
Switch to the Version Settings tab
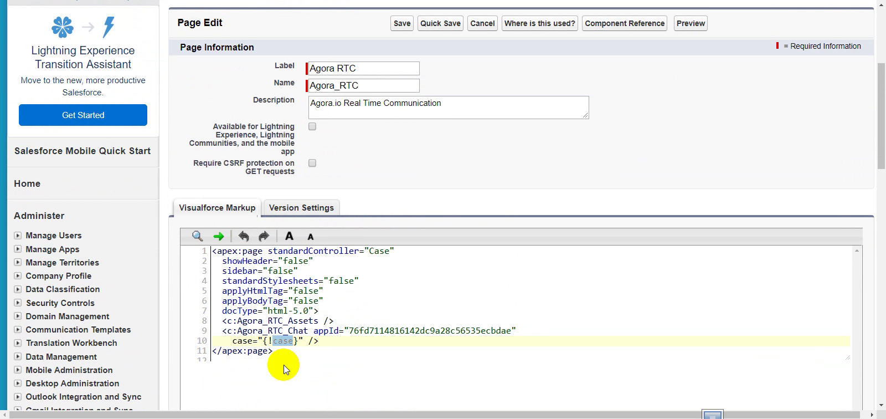point(301,208)
